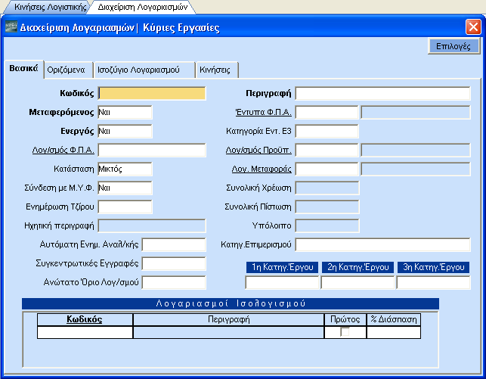Open the Κατάσταση field showing Μικτός
Viewport: 486px width, 379px height.
[125, 169]
